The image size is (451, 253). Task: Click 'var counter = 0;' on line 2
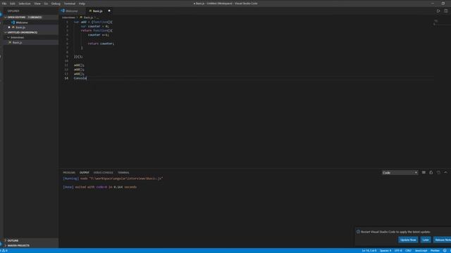94,26
